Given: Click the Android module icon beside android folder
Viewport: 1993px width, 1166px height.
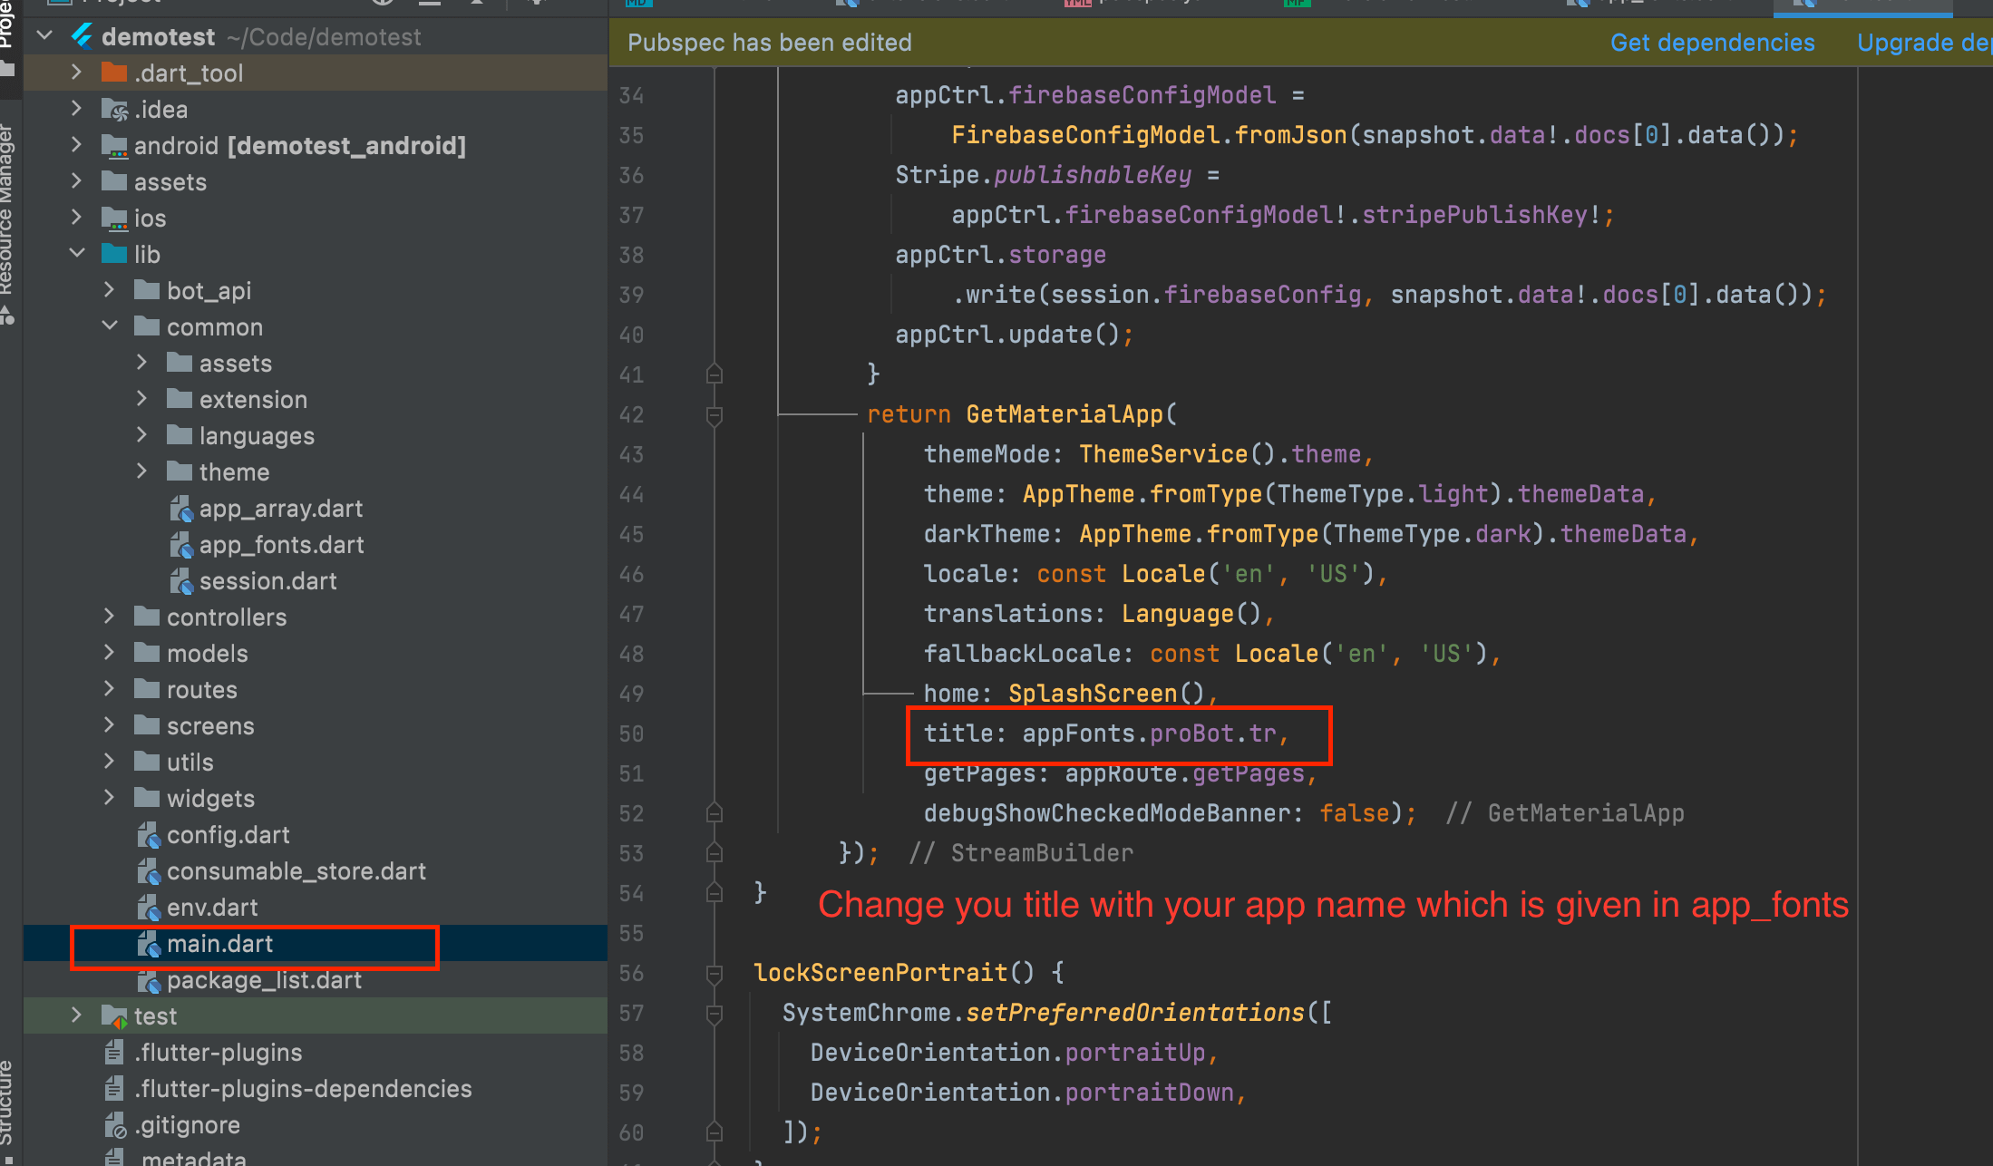Looking at the screenshot, I should click(114, 145).
